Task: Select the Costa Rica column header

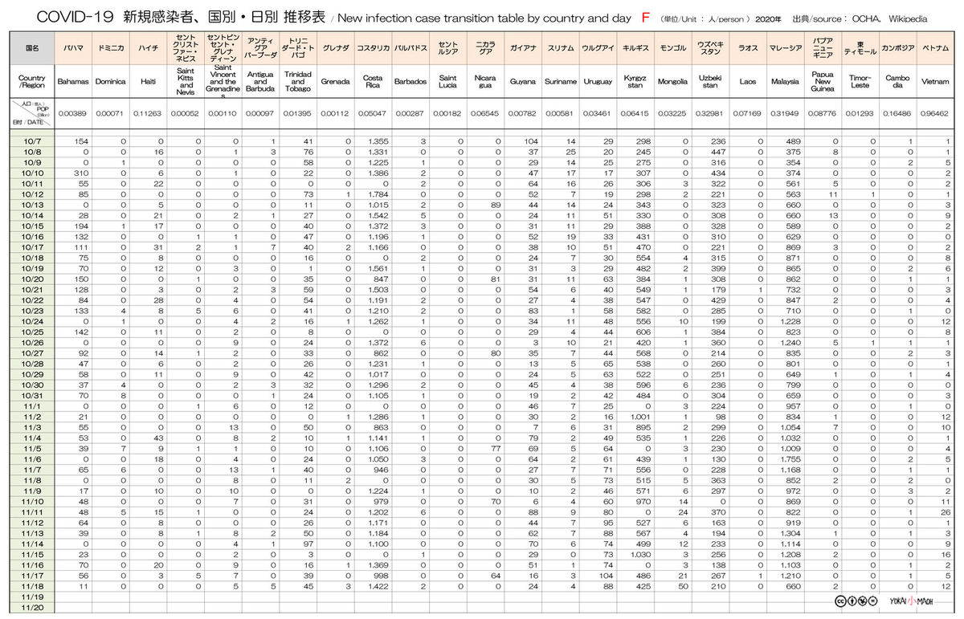Action: pyautogui.click(x=373, y=81)
